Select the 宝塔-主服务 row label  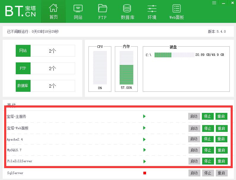[16, 116]
